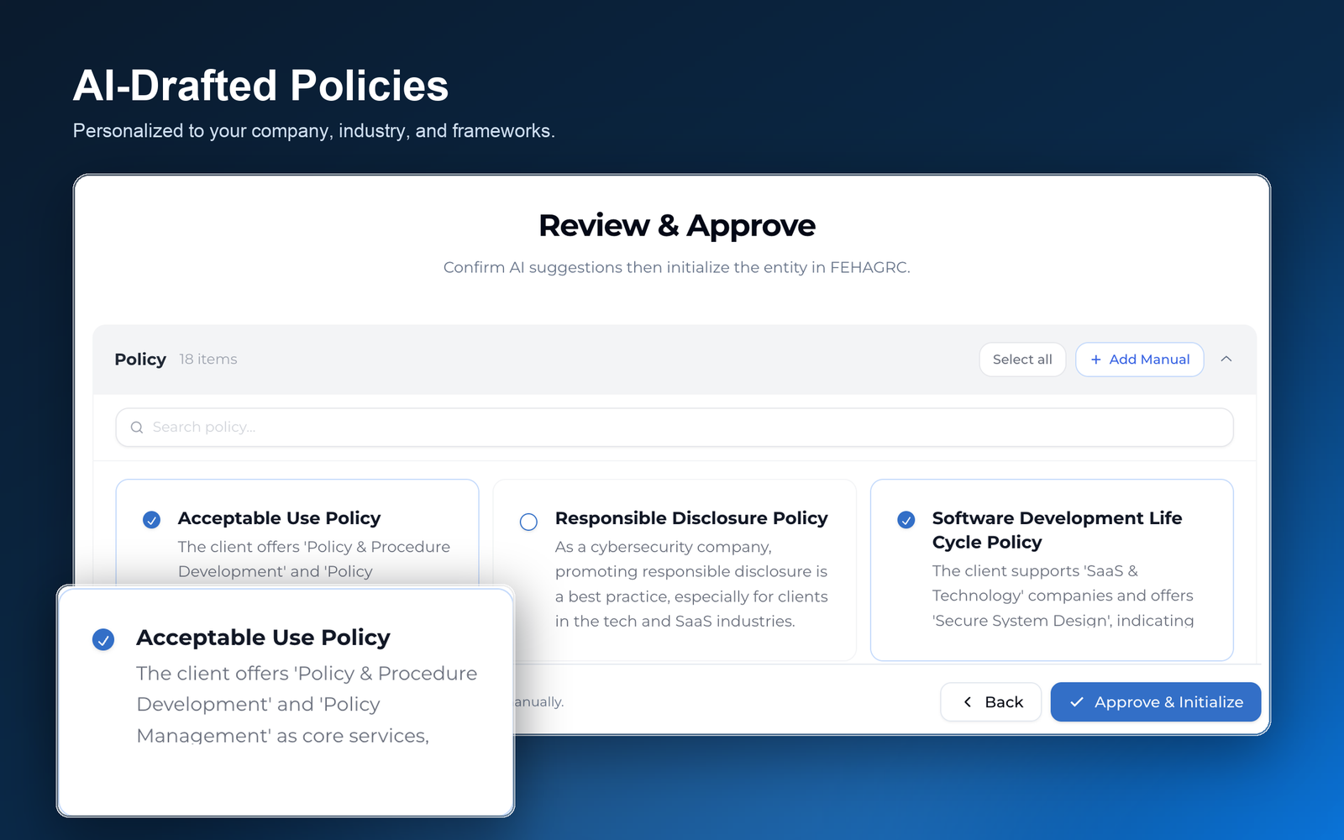Click the search magnifier icon
1344x840 pixels.
(x=137, y=428)
